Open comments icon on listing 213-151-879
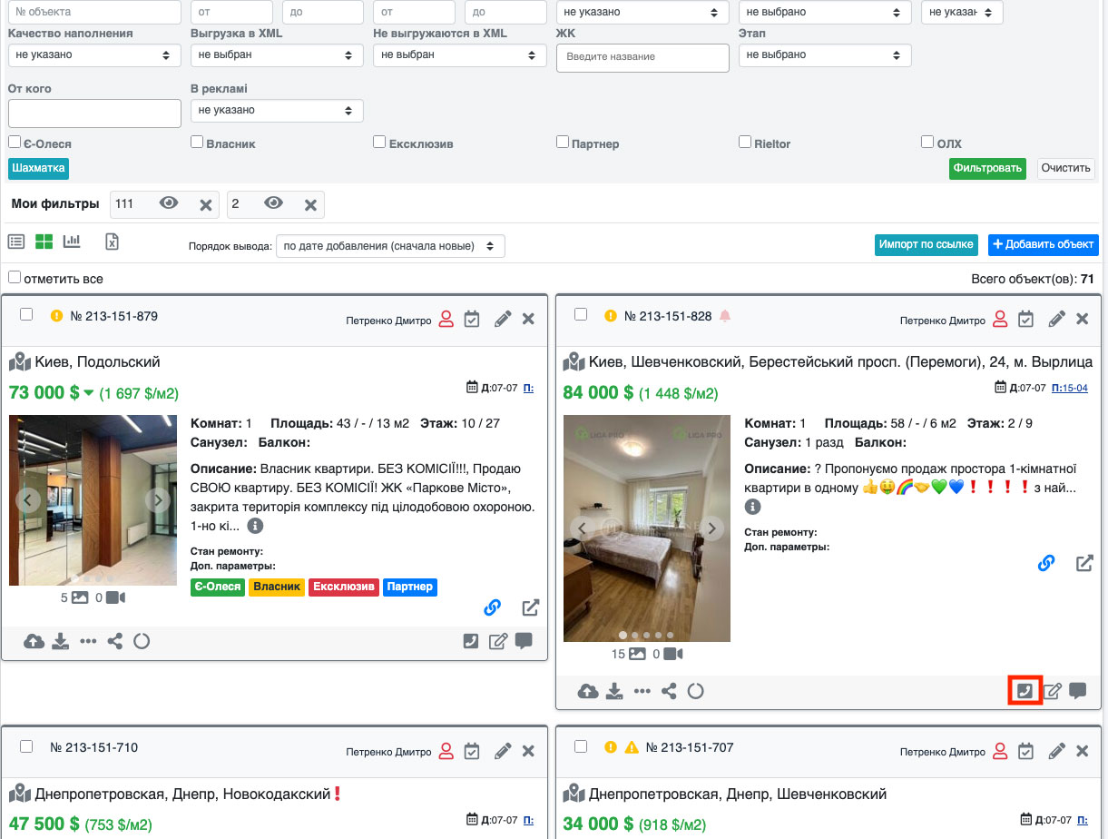The image size is (1108, 839). pos(524,641)
